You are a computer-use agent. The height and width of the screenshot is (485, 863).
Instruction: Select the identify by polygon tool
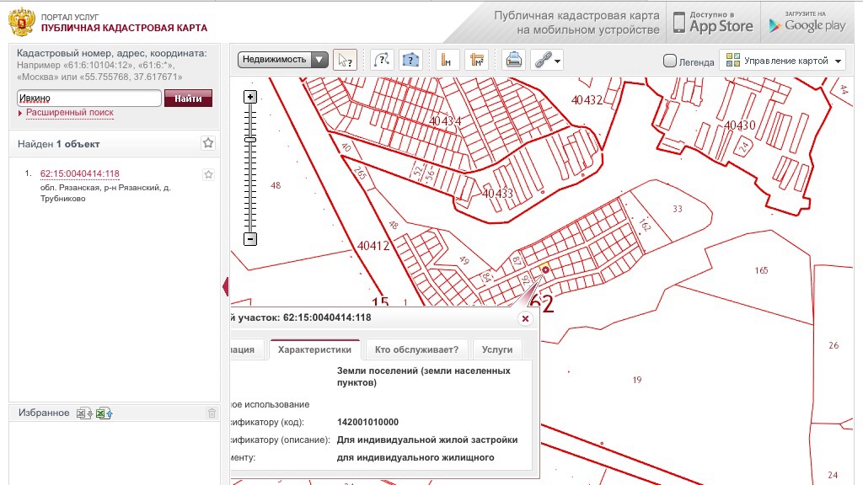click(x=410, y=60)
